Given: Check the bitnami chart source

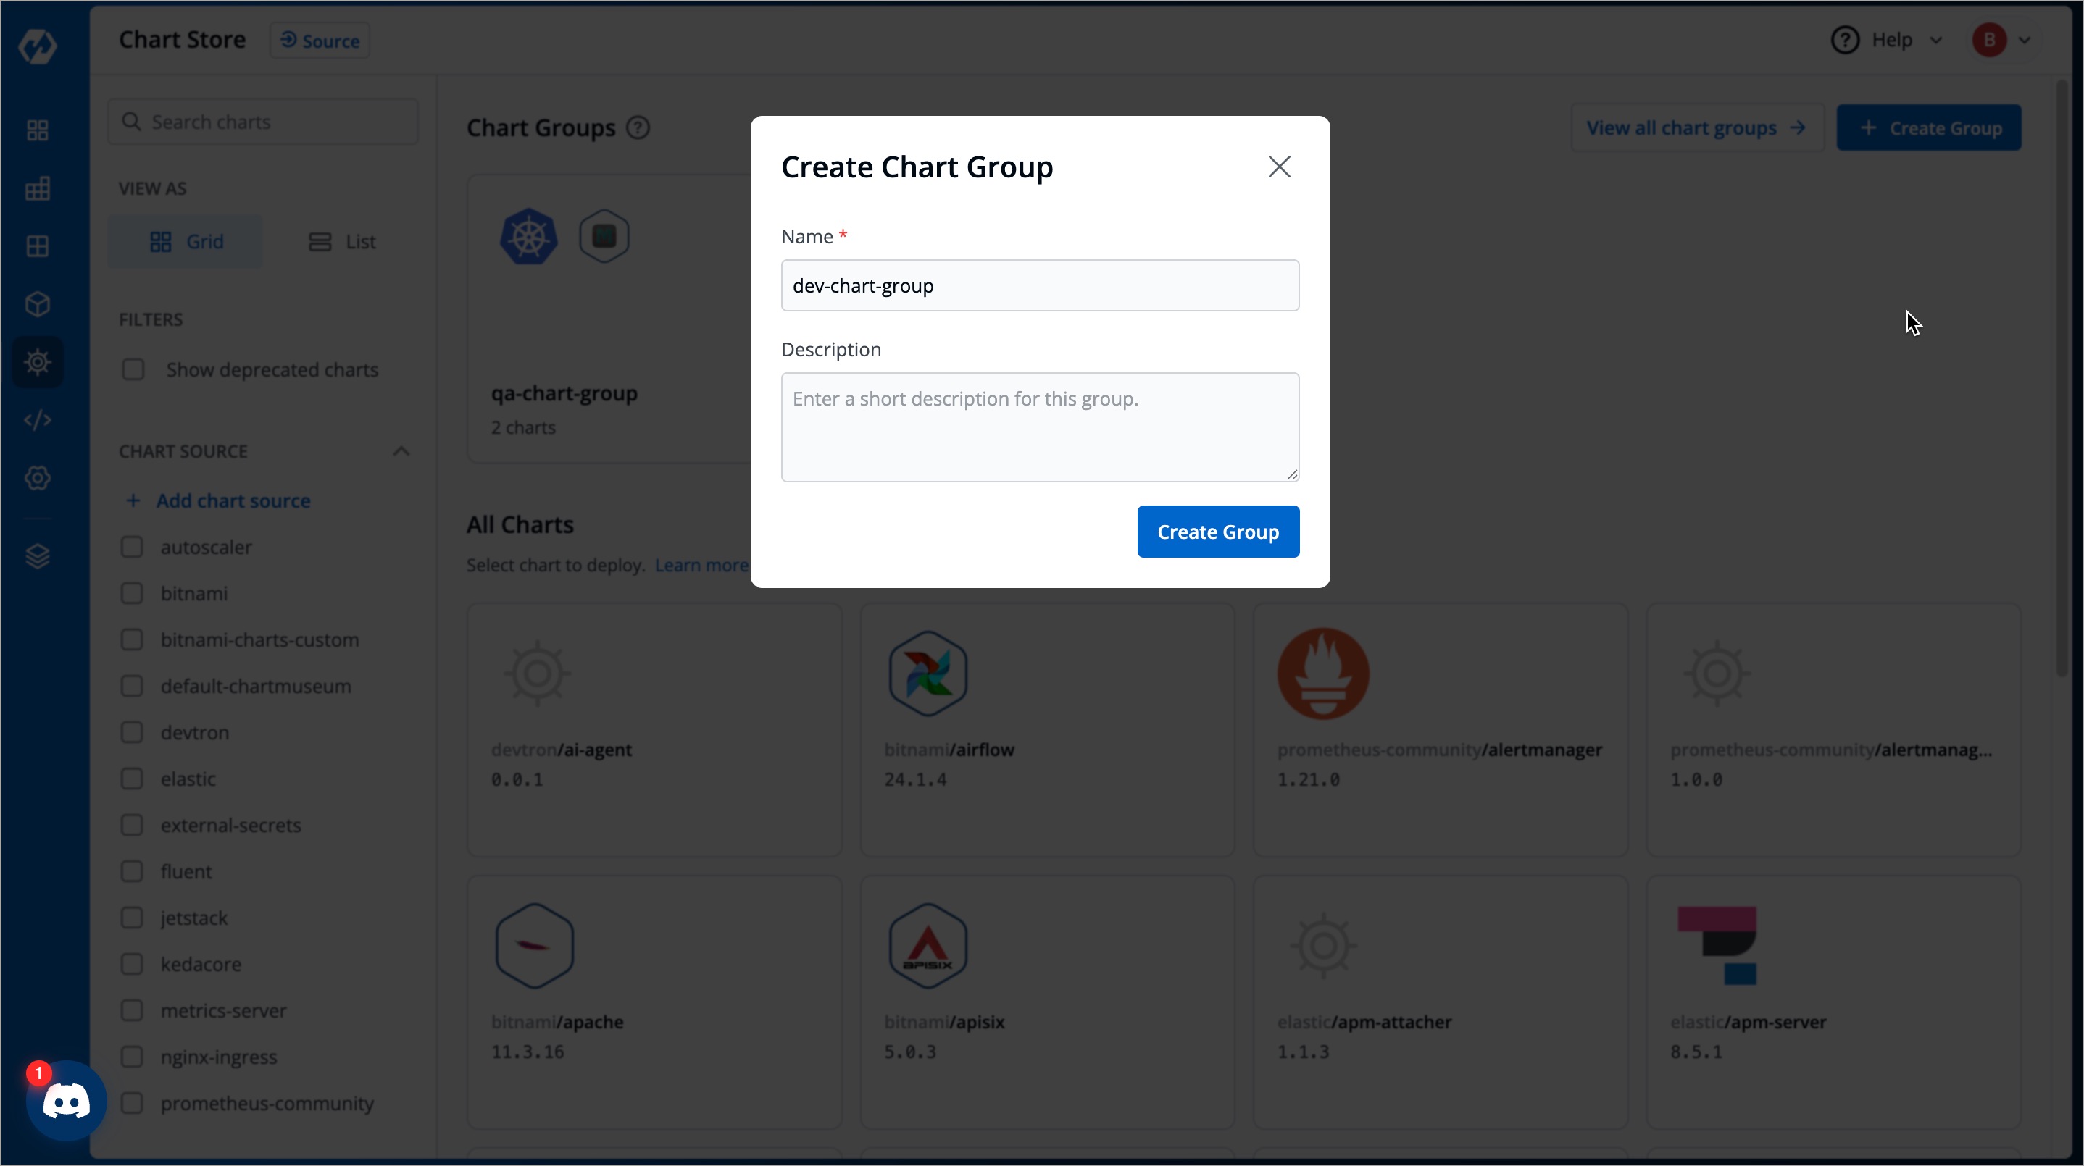Looking at the screenshot, I should pos(133,592).
